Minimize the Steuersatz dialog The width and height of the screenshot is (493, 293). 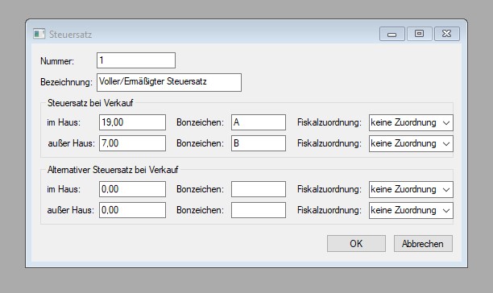tap(391, 34)
